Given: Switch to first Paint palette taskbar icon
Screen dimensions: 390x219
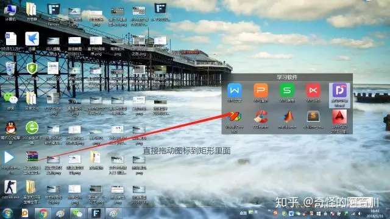Looking at the screenshot, I should pos(60,214).
